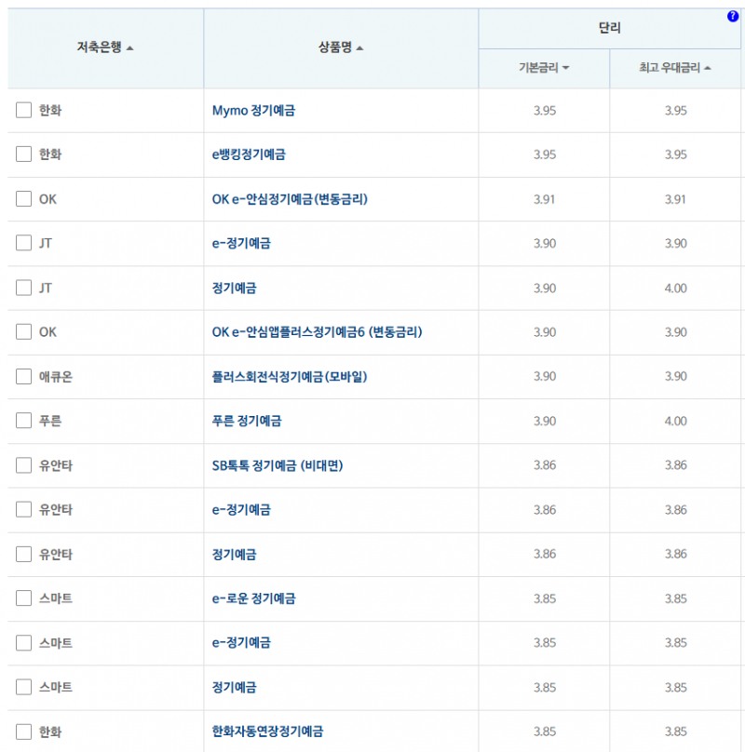Open JT 정기예금 product link

pos(235,288)
